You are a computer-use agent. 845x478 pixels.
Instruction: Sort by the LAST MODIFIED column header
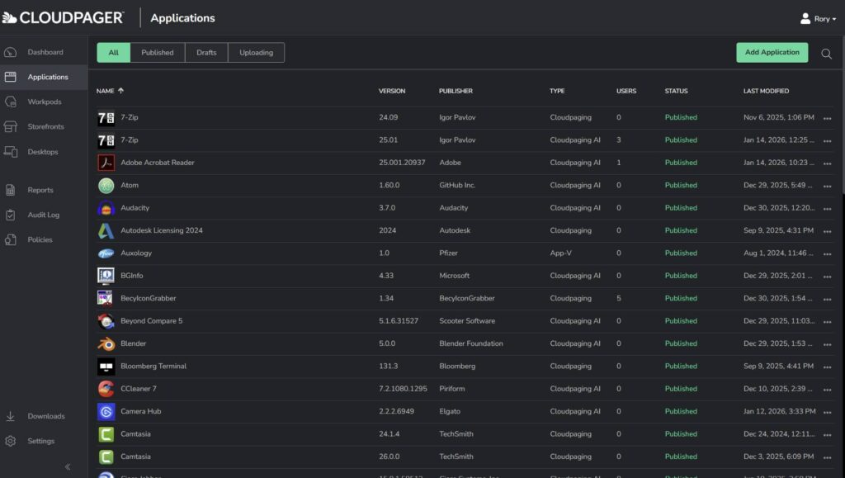pos(766,91)
